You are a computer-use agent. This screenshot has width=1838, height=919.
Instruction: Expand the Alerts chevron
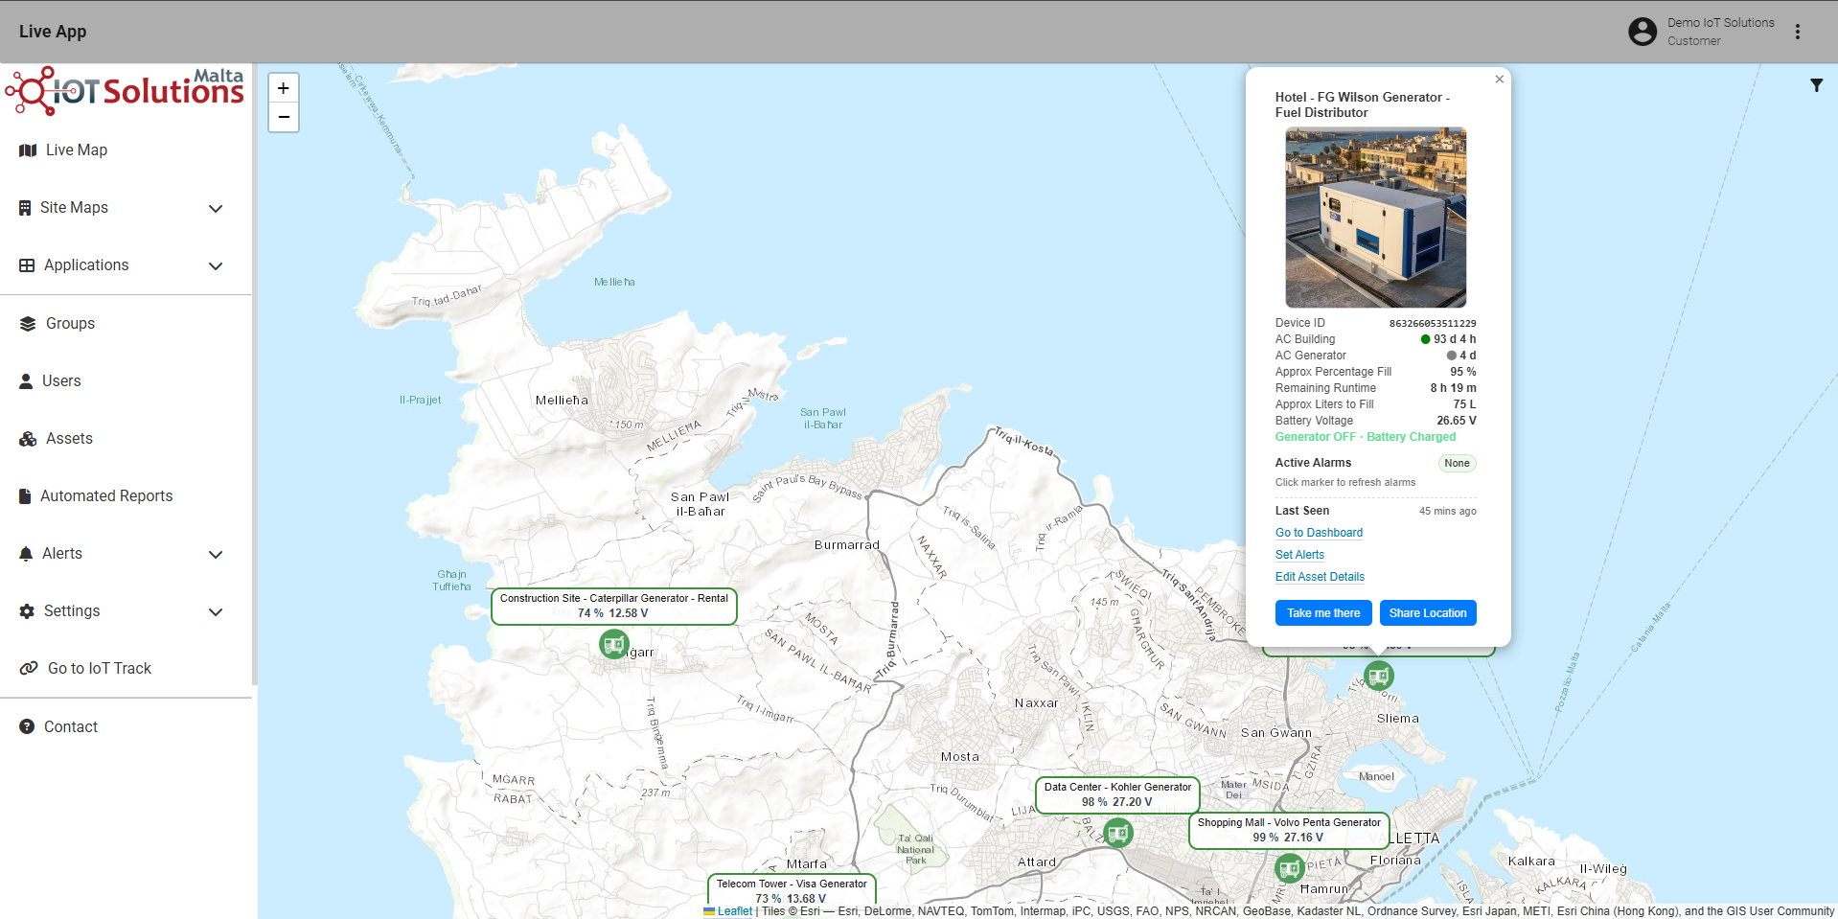coord(216,554)
